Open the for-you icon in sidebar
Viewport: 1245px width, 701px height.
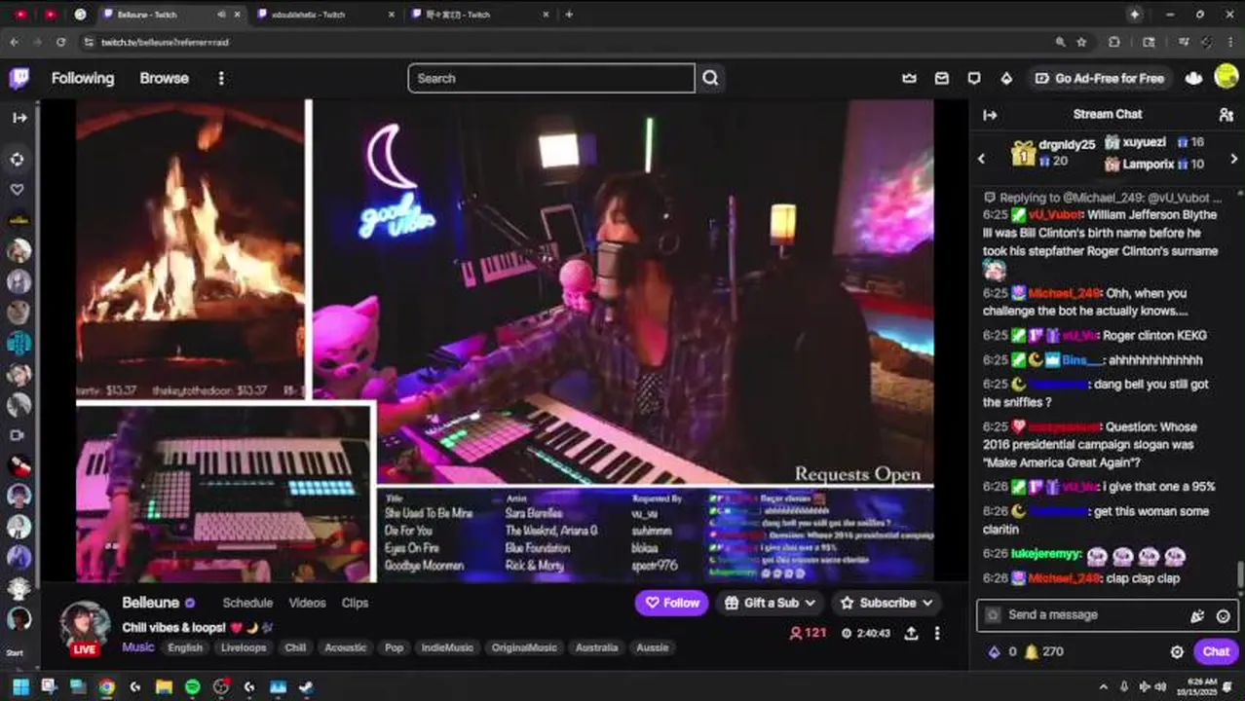point(17,159)
